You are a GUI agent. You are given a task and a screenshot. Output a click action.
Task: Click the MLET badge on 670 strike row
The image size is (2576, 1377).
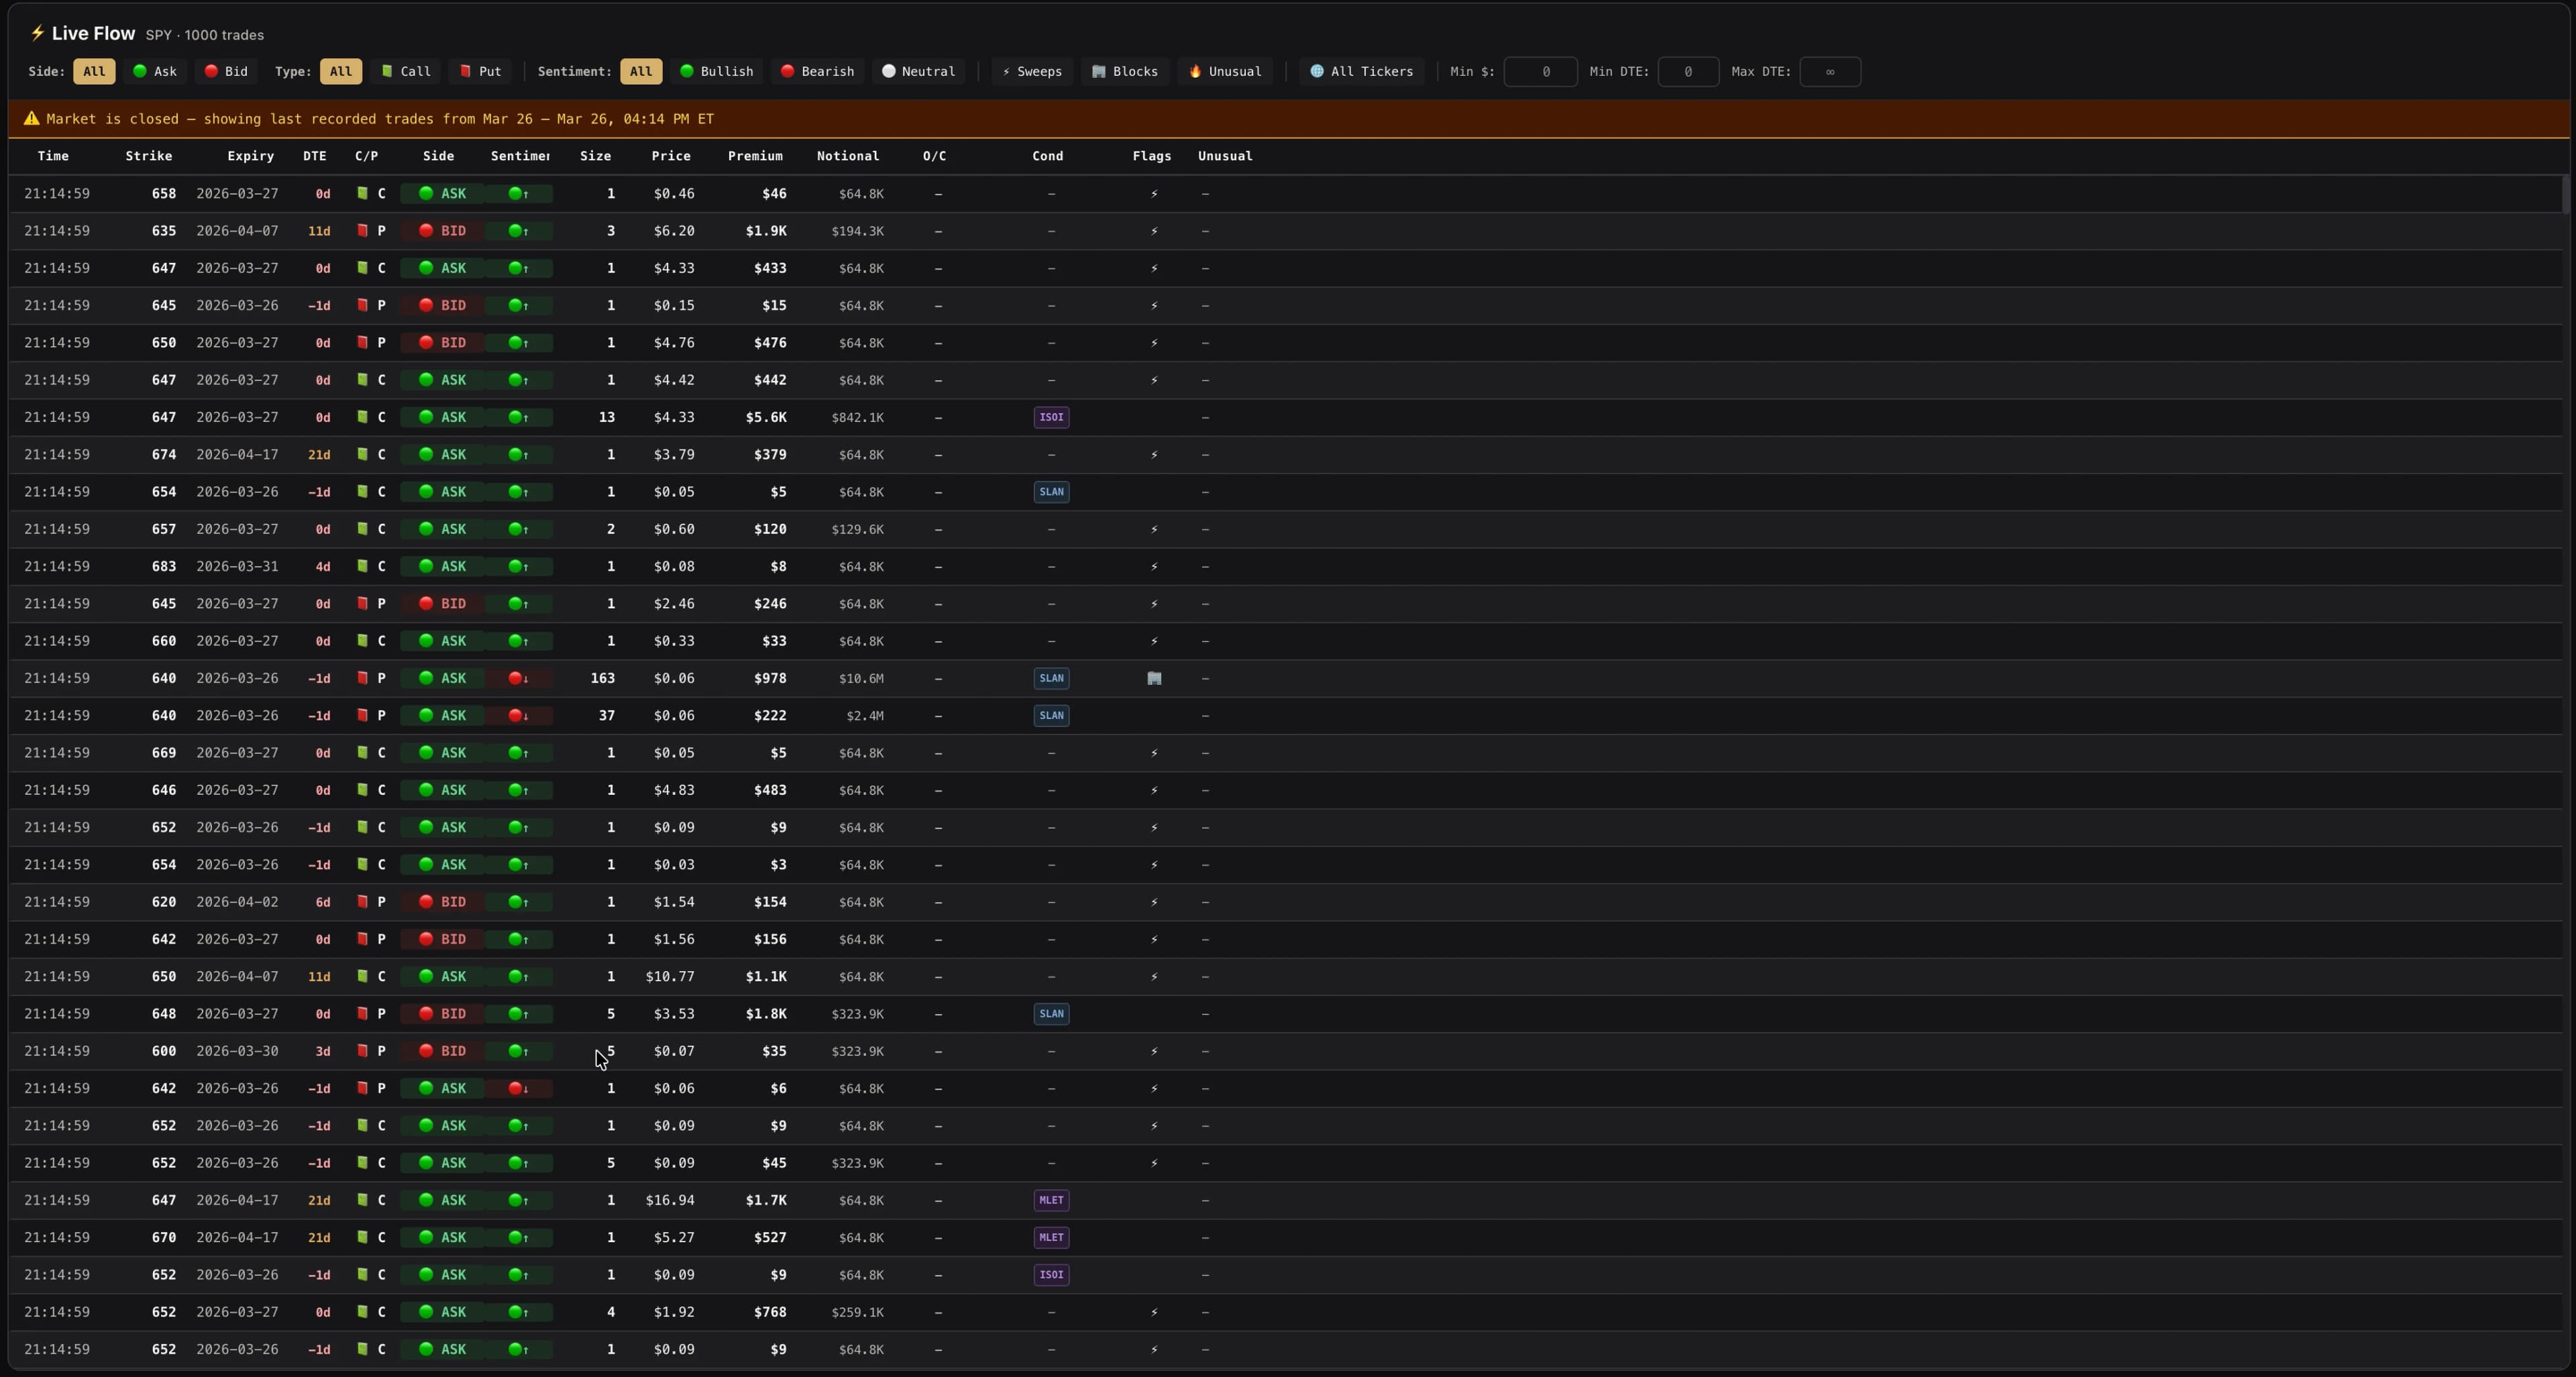pos(1051,1237)
